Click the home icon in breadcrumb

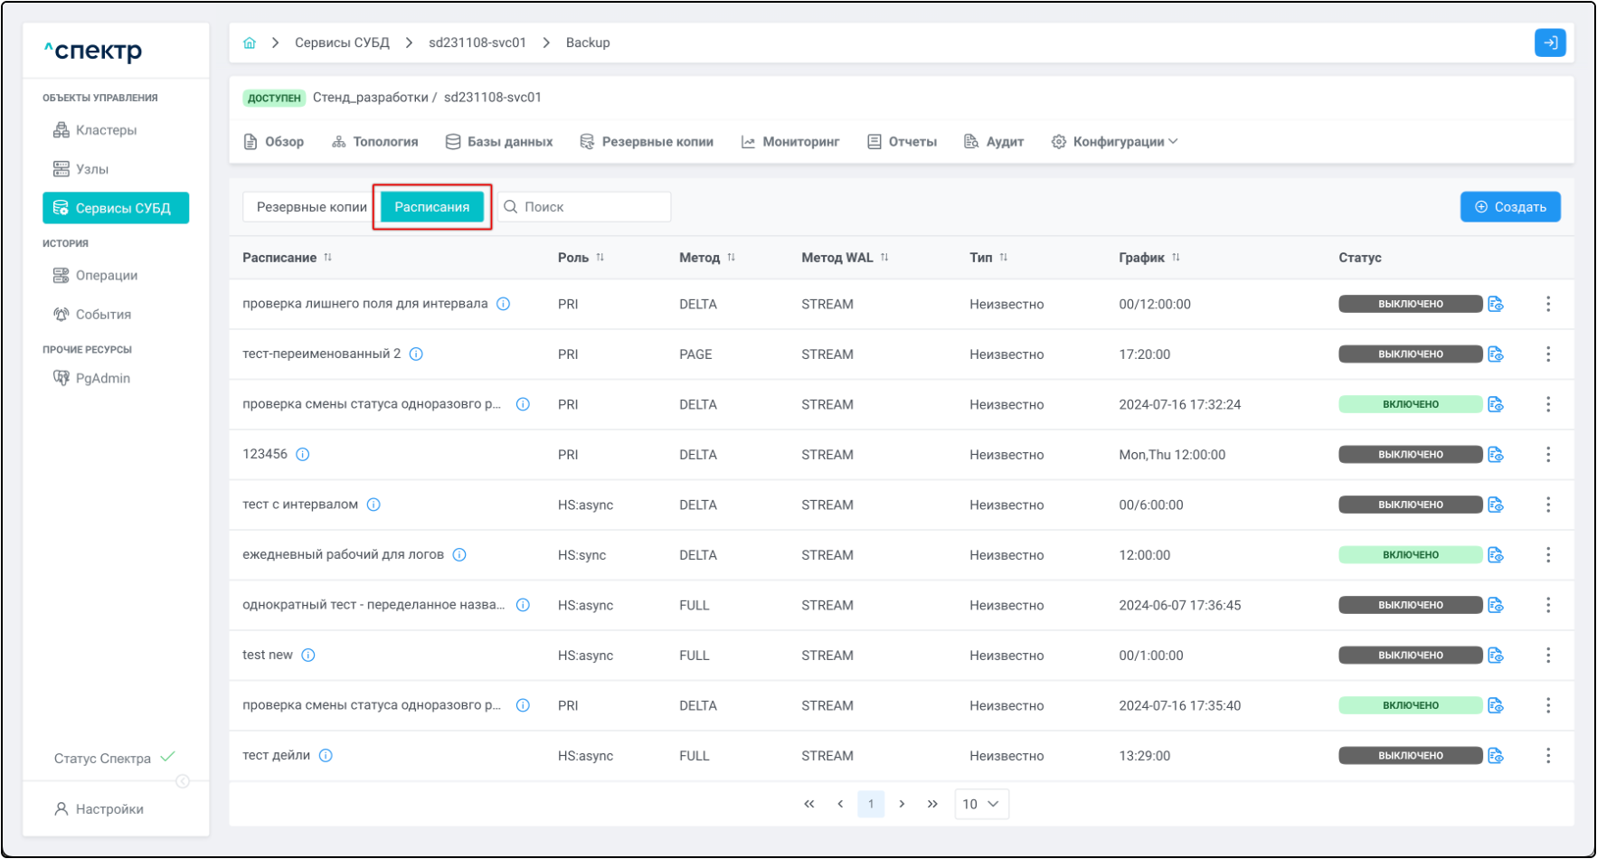(x=250, y=42)
